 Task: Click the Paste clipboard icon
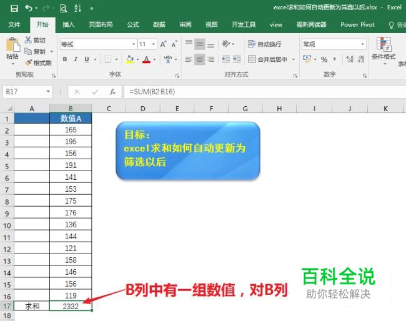point(12,44)
